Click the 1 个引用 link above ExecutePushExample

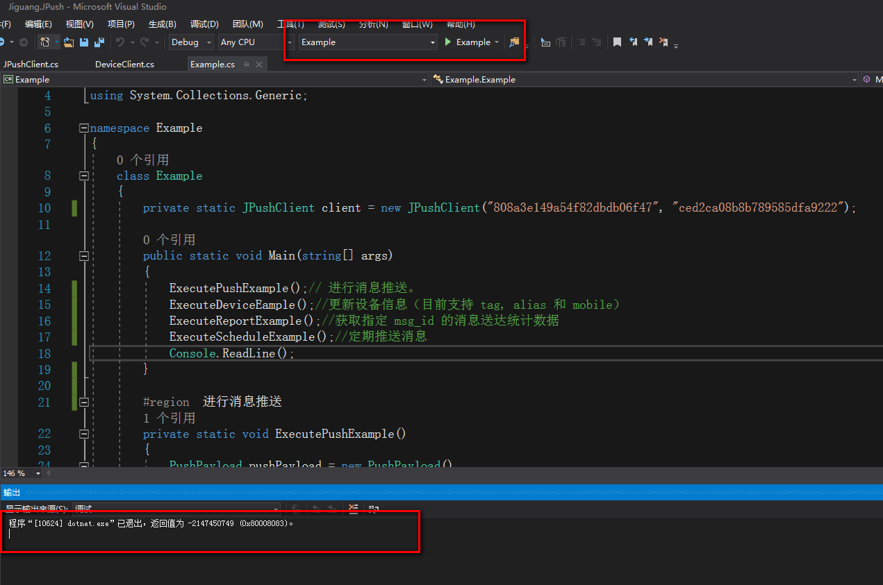point(169,418)
